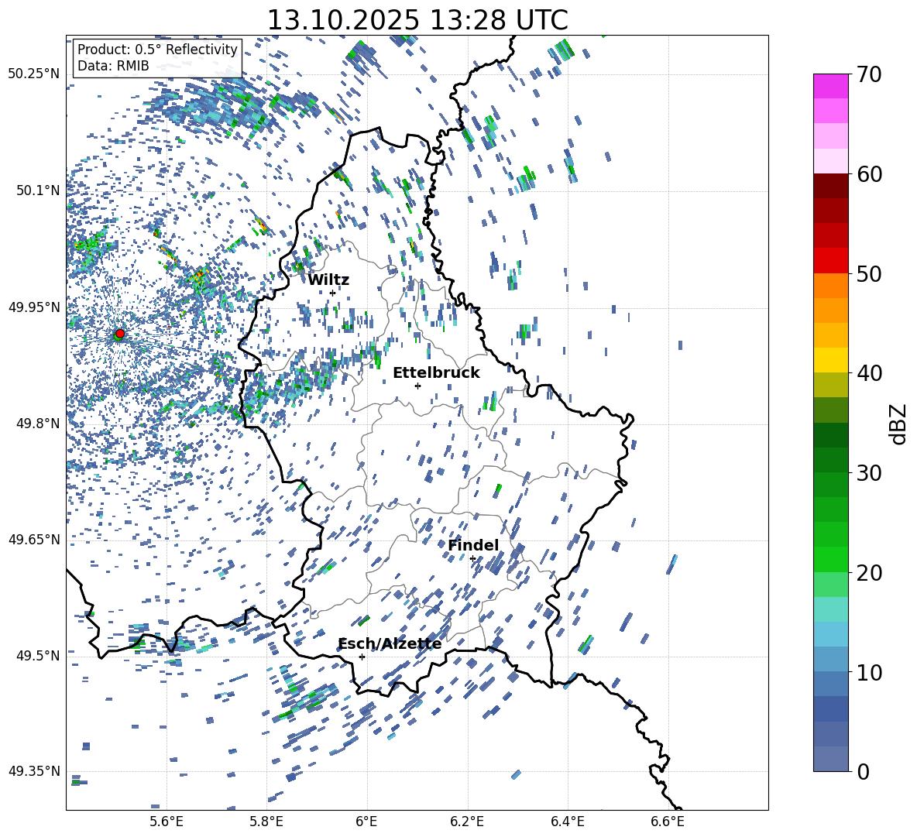Click the Ettelbruck station cross marker
Screen dimensions: 917x837
[417, 386]
